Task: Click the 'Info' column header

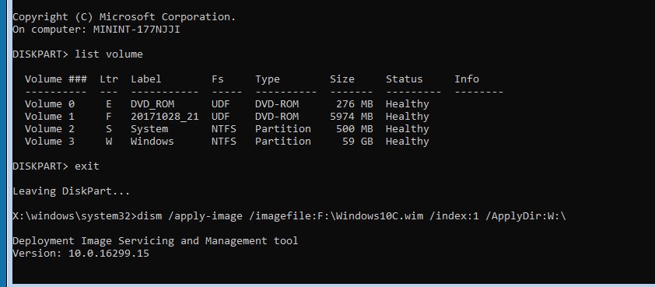Action: [x=467, y=79]
